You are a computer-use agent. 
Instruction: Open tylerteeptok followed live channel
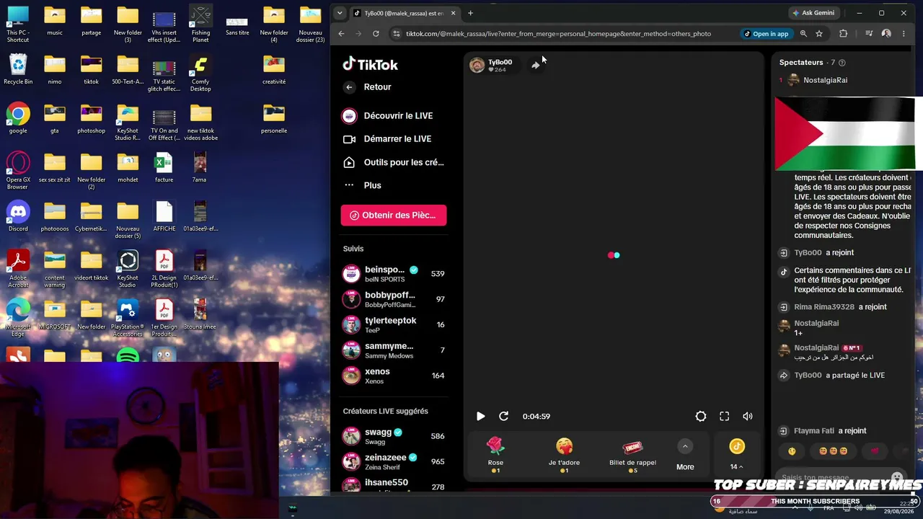[x=394, y=324]
